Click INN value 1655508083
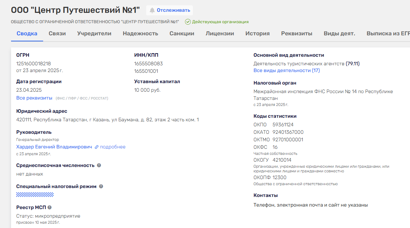410x228 pixels. click(x=149, y=64)
